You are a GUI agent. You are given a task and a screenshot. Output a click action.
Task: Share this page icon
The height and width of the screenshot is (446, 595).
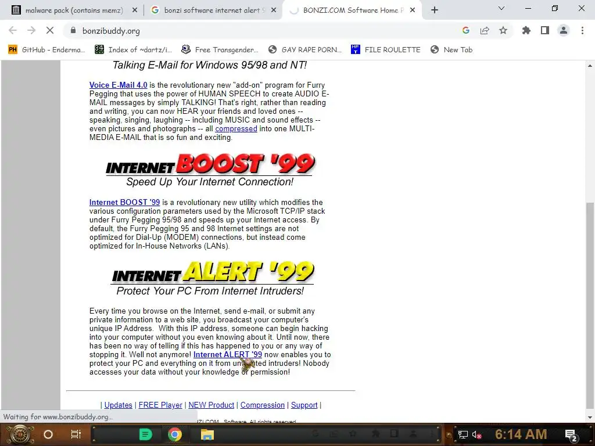(485, 30)
